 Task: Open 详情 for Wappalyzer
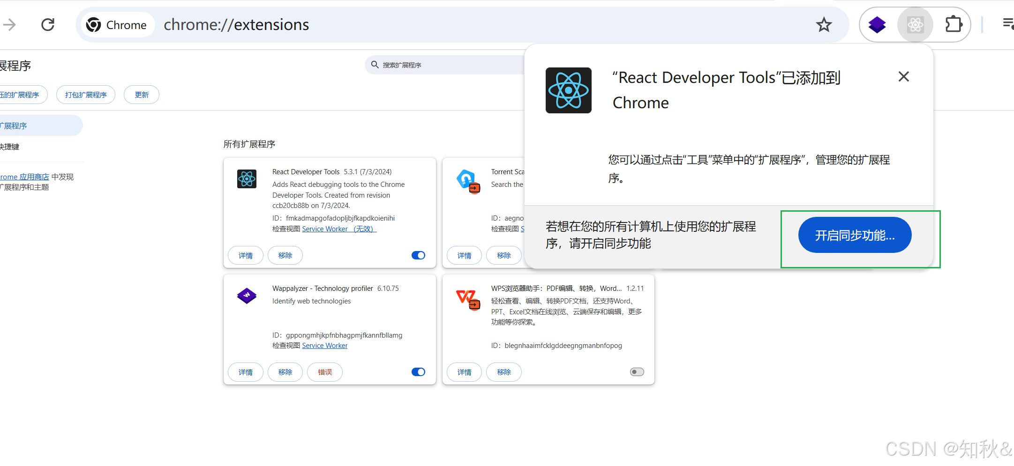tap(246, 372)
